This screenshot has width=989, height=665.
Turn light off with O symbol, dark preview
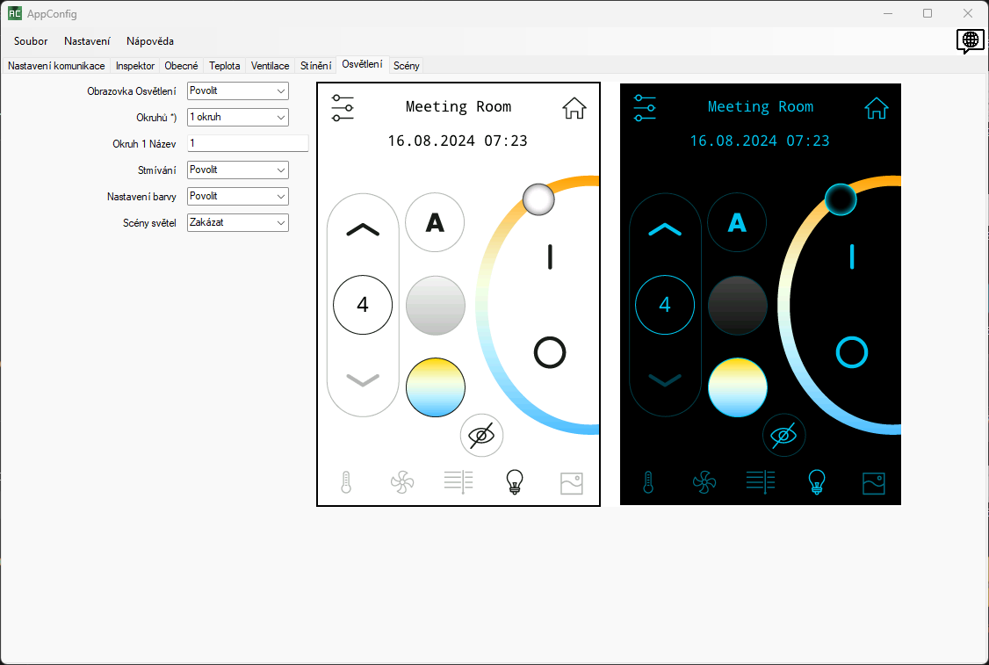pyautogui.click(x=852, y=352)
